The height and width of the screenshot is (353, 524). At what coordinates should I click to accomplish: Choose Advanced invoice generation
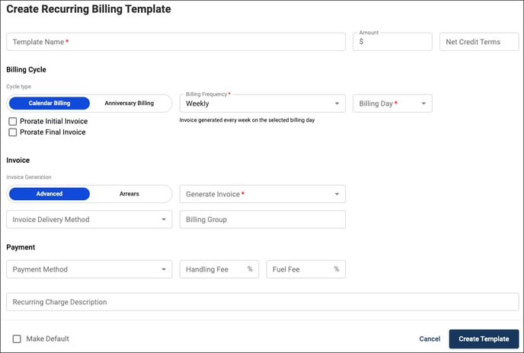pyautogui.click(x=50, y=194)
